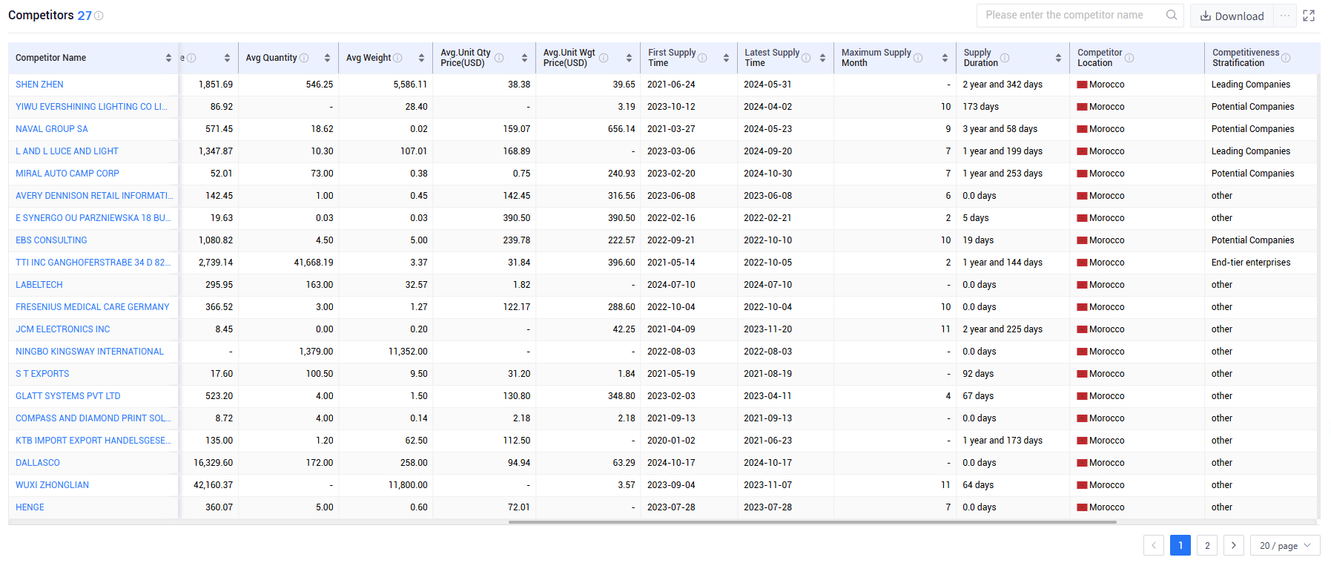Image resolution: width=1331 pixels, height=563 pixels.
Task: Show info for Maximum Supply Month
Action: pyautogui.click(x=918, y=58)
